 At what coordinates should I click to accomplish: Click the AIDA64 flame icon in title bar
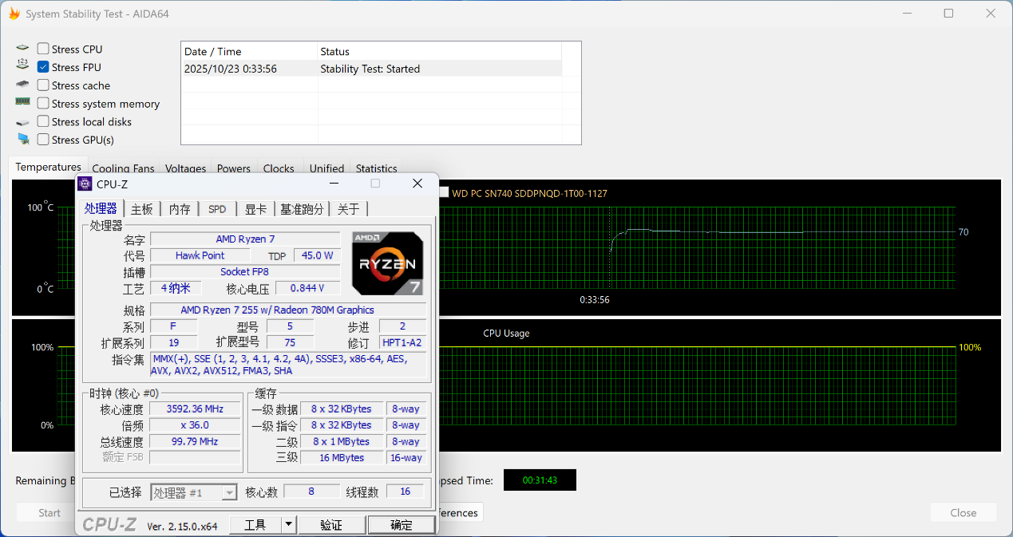click(x=14, y=14)
